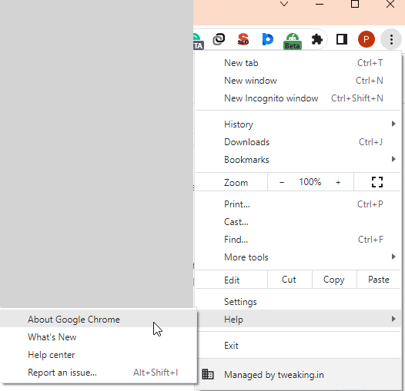The width and height of the screenshot is (405, 391).
Task: Click the fullscreen icon in Zoom row
Action: [377, 182]
